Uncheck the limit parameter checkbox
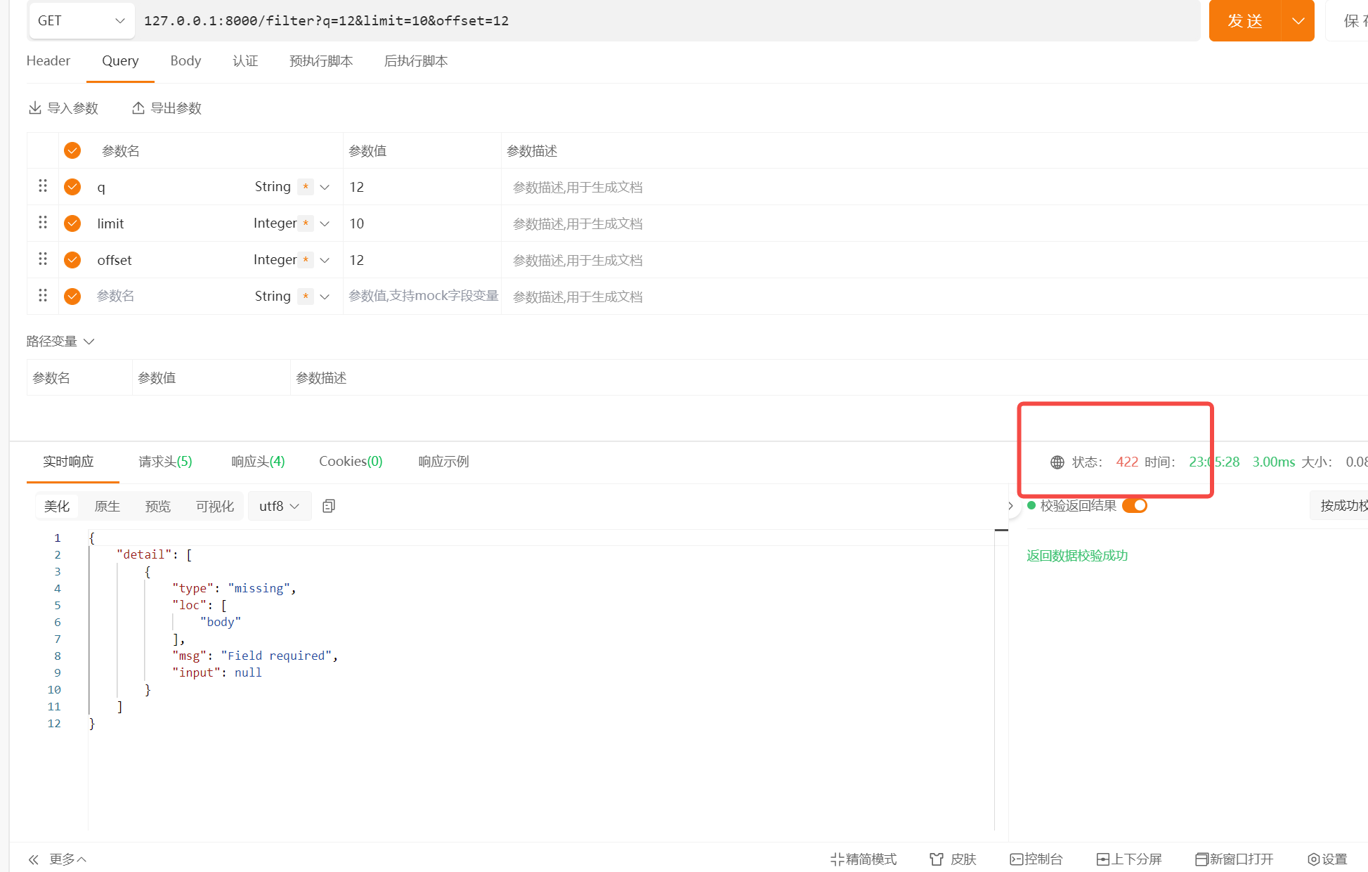Screen dimensions: 1368x872 pyautogui.click(x=72, y=223)
